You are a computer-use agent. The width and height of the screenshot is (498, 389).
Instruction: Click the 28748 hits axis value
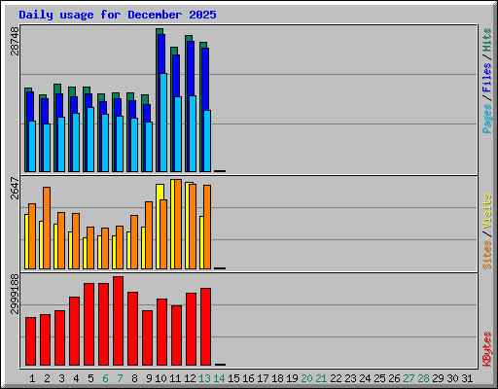[15, 41]
